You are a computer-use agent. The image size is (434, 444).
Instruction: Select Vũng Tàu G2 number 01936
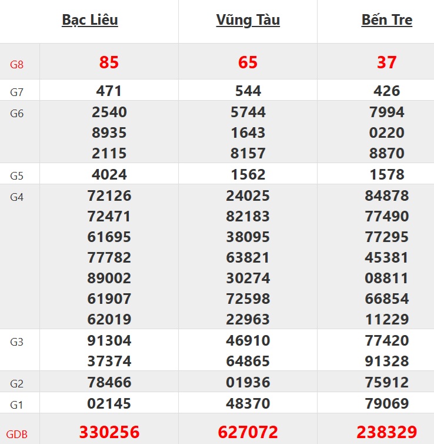248,383
